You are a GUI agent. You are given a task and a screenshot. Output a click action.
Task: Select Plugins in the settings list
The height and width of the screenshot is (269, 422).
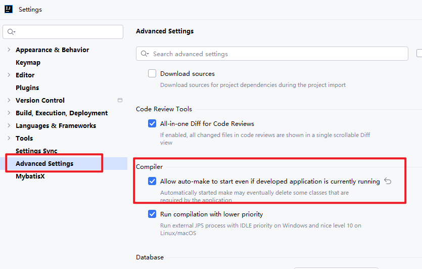click(27, 87)
